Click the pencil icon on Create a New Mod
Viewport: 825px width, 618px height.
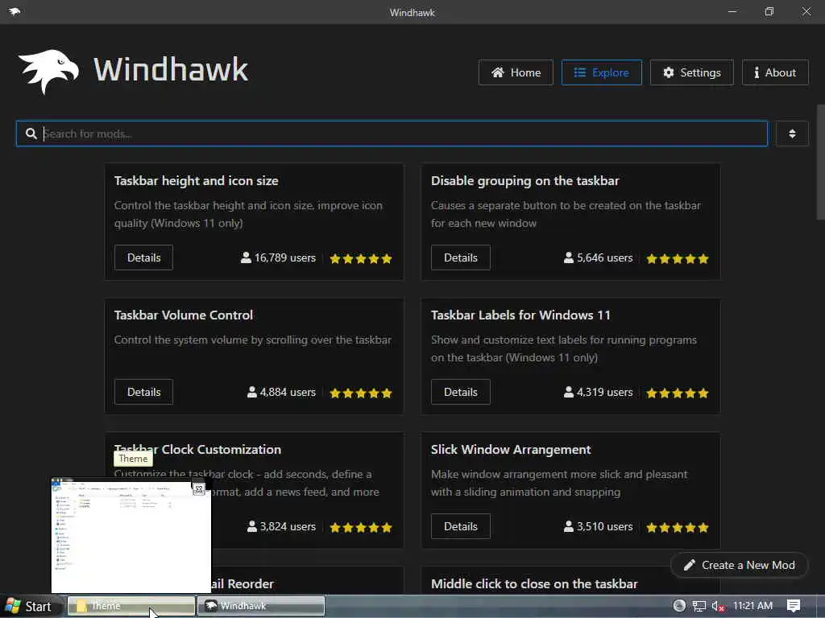tap(690, 565)
